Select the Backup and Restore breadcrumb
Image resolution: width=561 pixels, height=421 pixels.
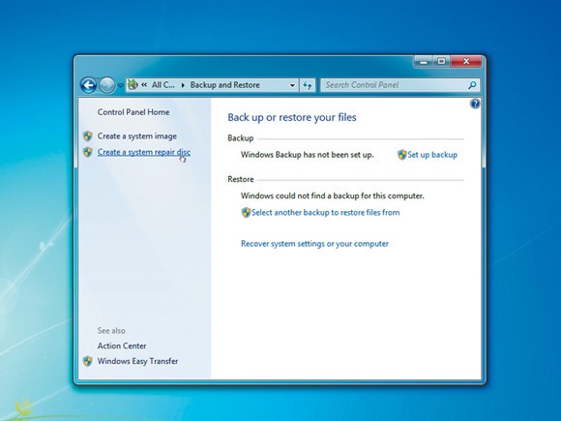click(x=225, y=85)
